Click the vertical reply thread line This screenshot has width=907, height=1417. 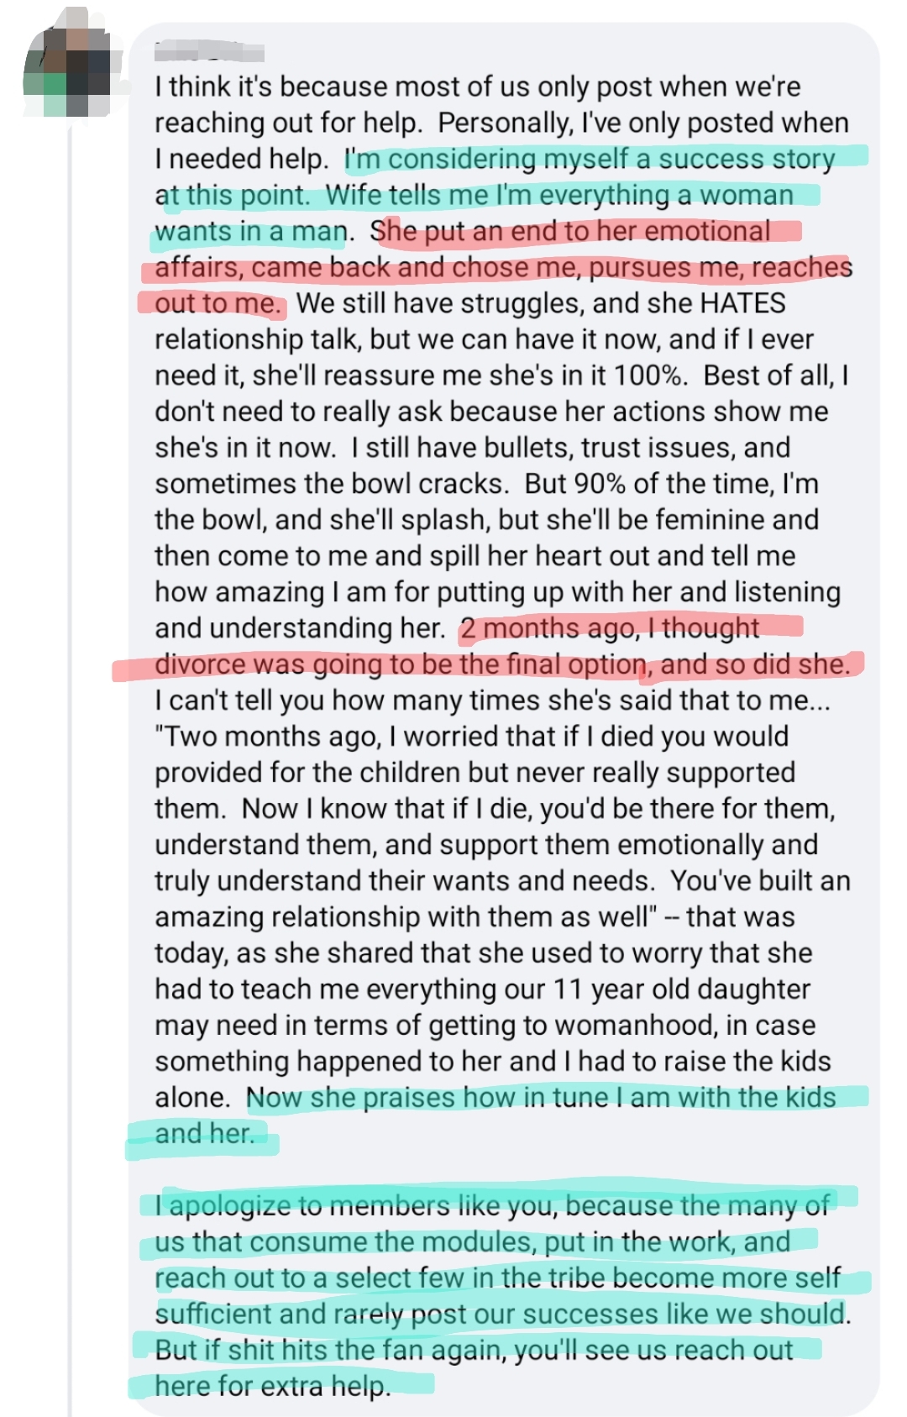71,756
